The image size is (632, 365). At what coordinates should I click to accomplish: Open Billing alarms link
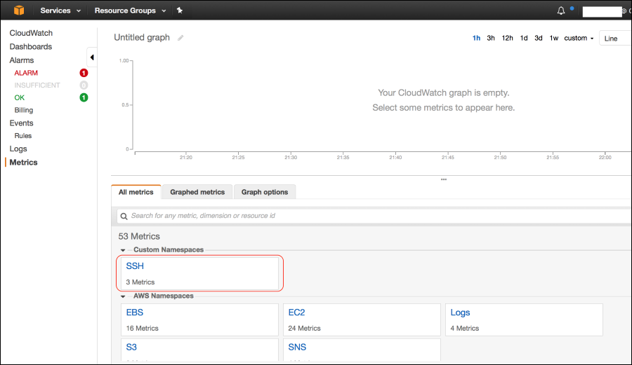click(24, 110)
